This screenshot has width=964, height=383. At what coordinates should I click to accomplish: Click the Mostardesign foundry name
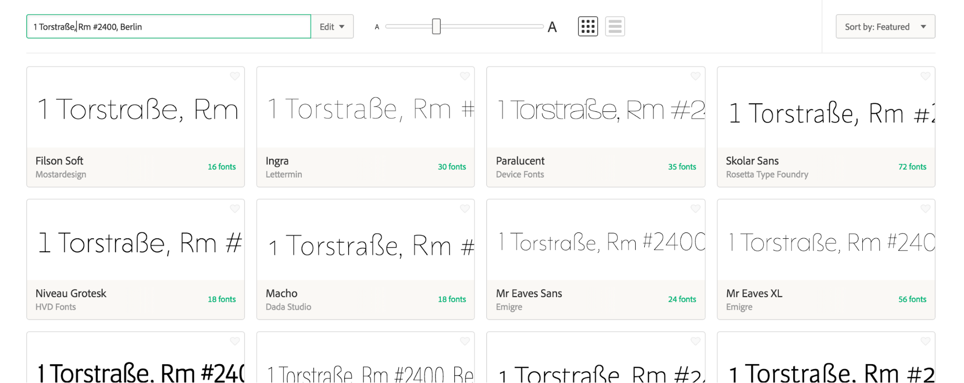61,175
